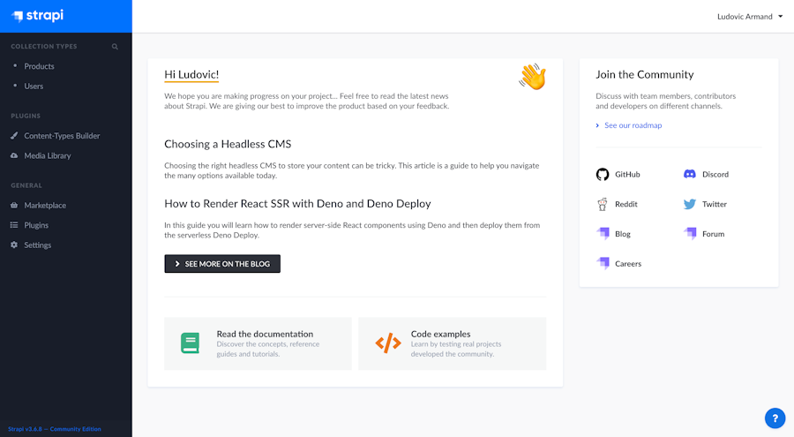Open article Choosing a Headless CMS
This screenshot has height=437, width=794.
pos(228,145)
